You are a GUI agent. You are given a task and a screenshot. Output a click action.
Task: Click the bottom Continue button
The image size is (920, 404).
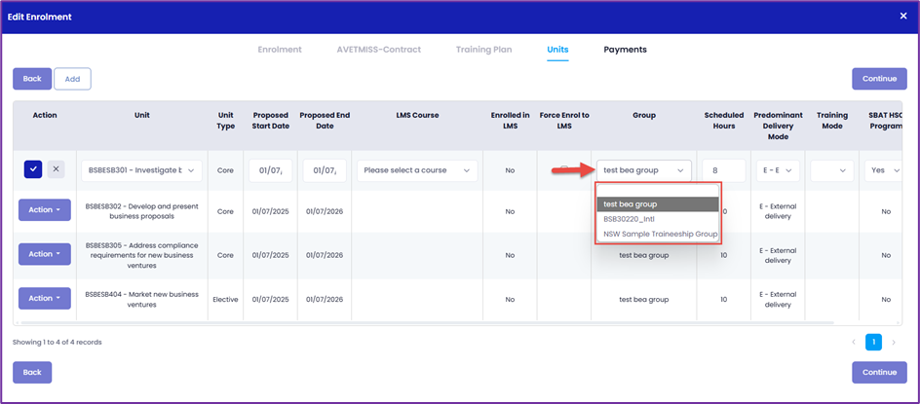(x=879, y=372)
